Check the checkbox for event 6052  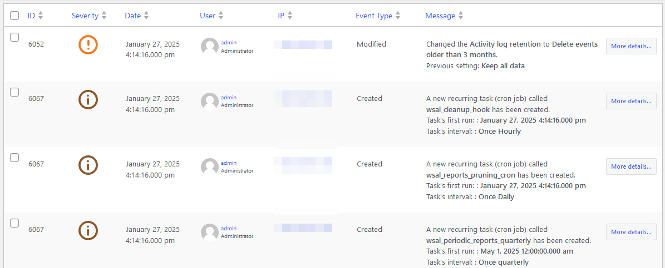pos(15,37)
